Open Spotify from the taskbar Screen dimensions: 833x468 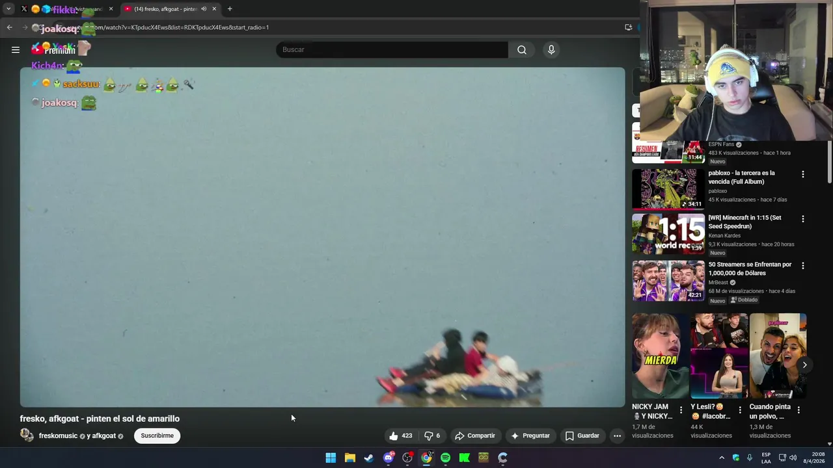445,458
